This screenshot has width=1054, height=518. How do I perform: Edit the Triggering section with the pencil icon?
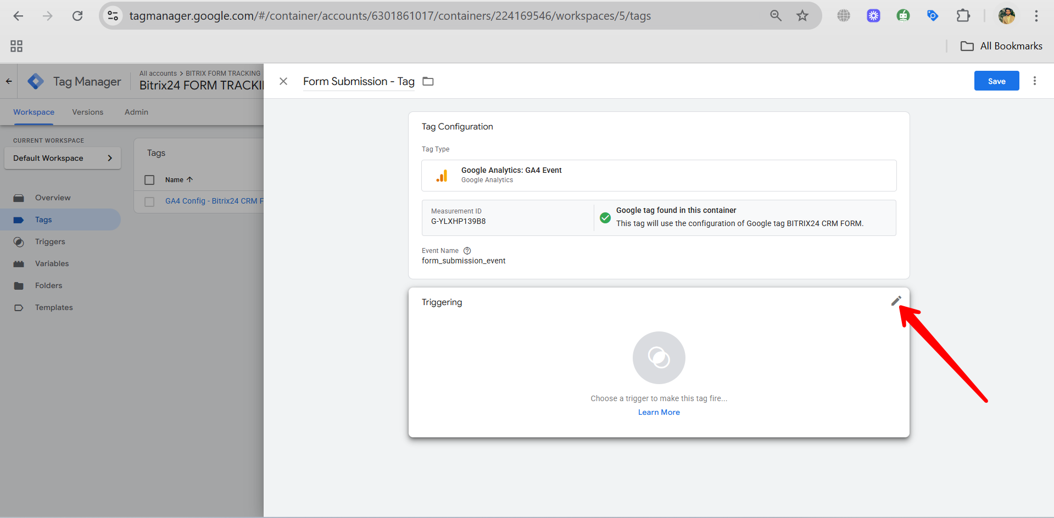coord(896,301)
